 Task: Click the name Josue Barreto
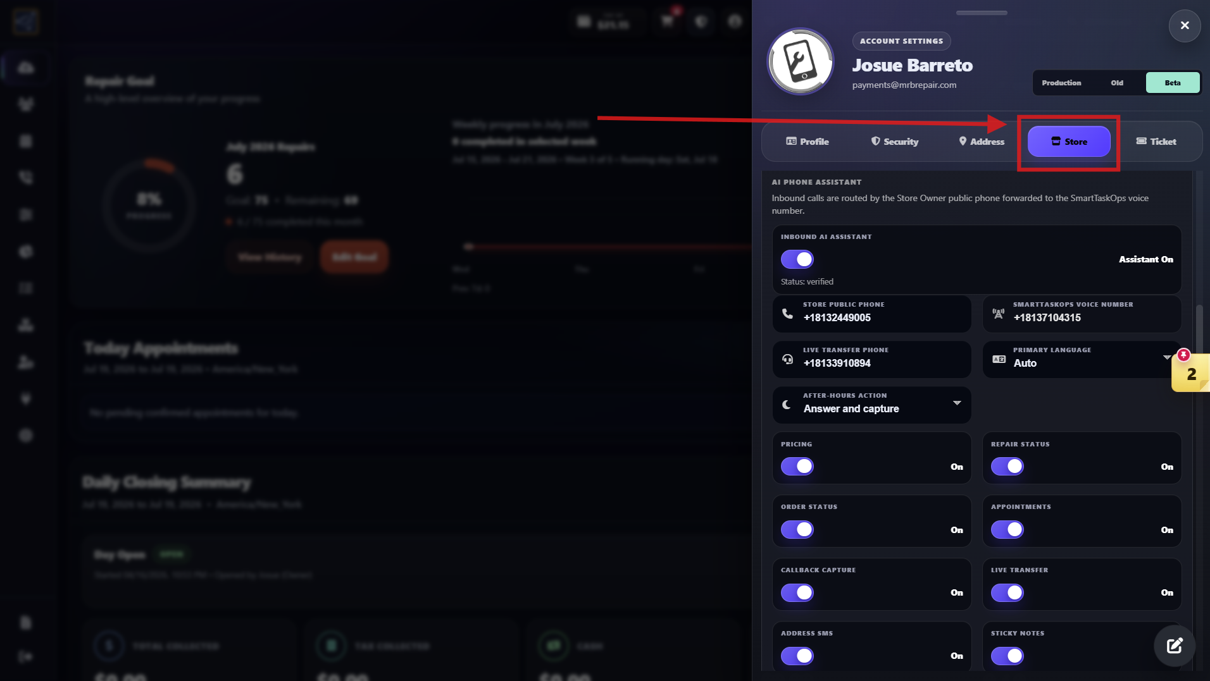tap(912, 65)
